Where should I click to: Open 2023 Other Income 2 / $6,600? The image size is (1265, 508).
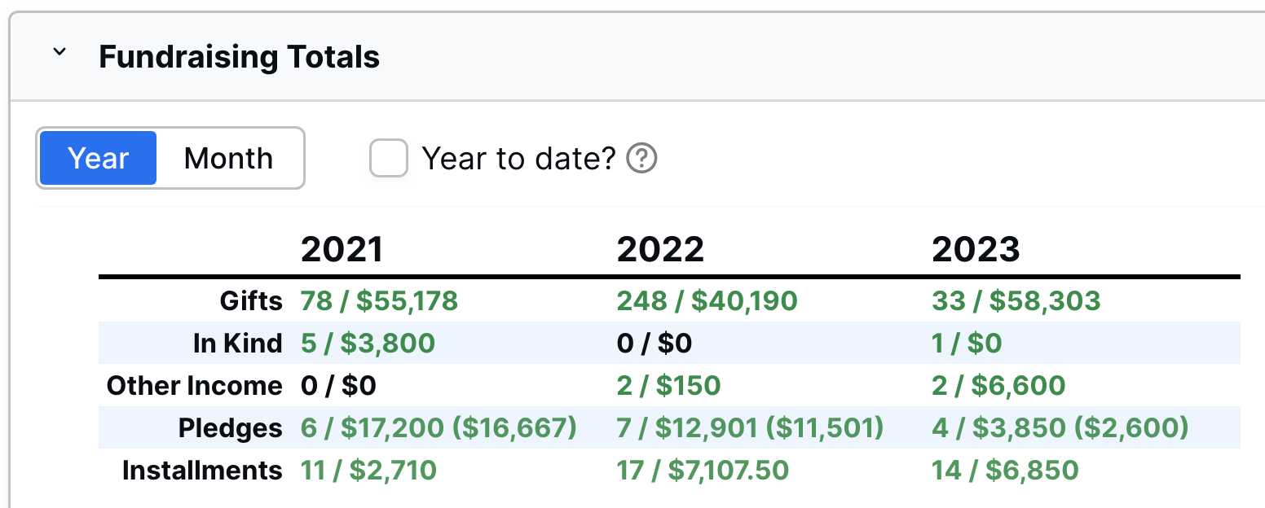[998, 386]
